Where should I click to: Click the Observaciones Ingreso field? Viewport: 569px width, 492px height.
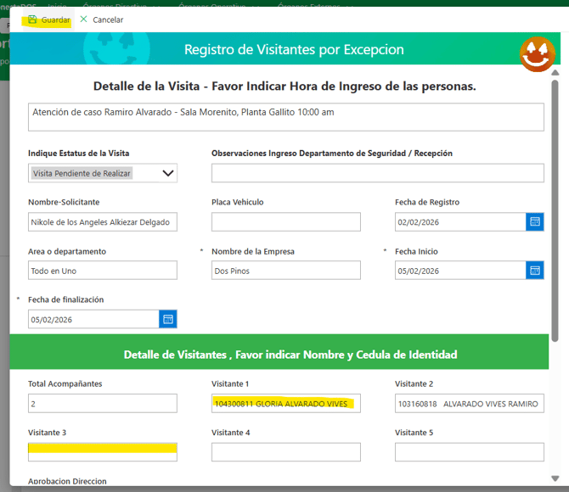(377, 173)
